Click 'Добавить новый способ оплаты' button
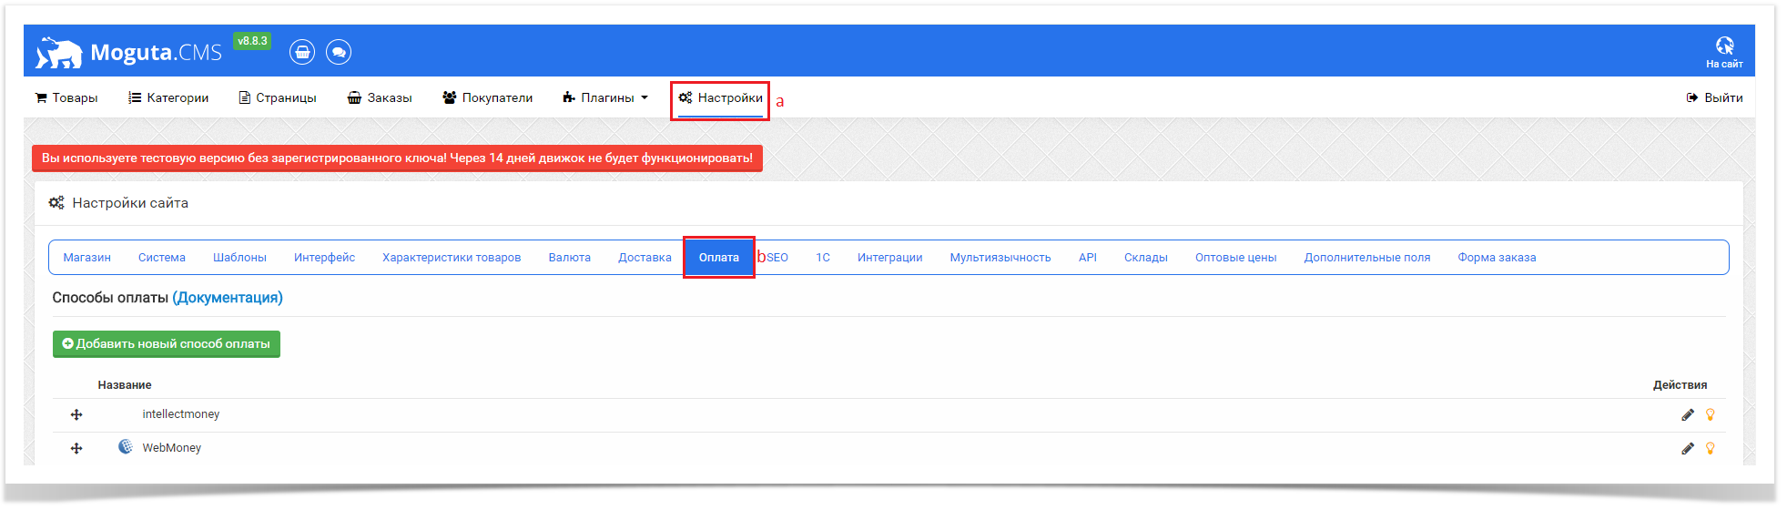Viewport: 1787px width, 510px height. (x=167, y=344)
